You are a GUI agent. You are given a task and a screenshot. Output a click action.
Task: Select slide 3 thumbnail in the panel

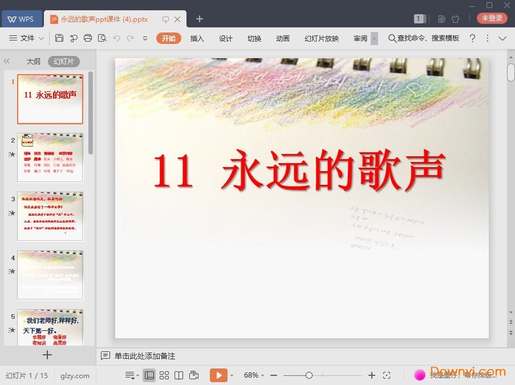tap(50, 216)
